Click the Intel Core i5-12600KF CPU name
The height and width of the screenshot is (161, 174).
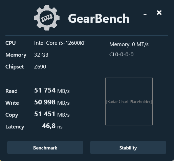[x=60, y=43]
